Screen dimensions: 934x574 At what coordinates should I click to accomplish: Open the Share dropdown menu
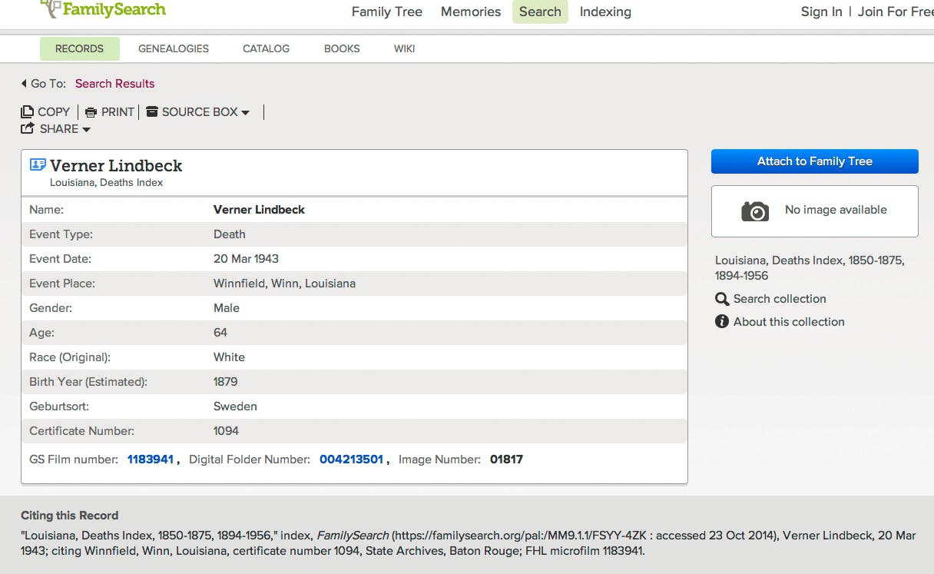tap(86, 130)
